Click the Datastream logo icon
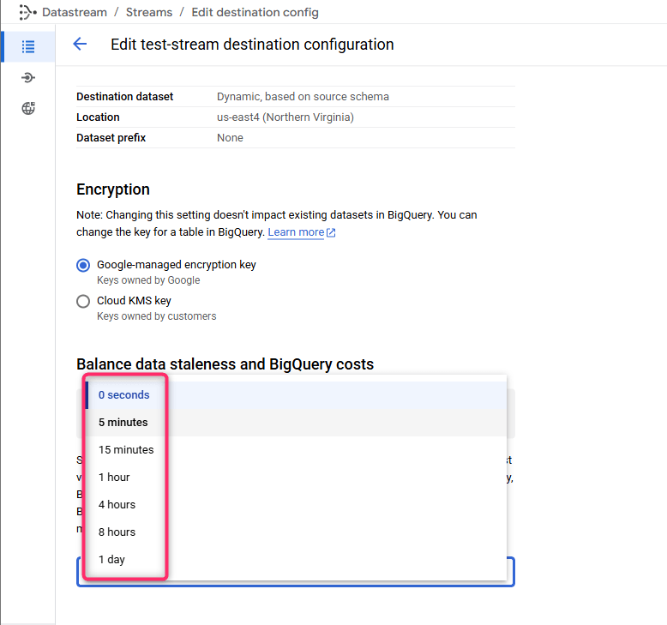 (27, 12)
